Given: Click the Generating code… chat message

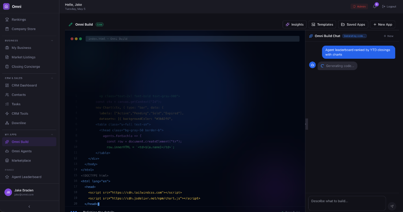Looking at the screenshot, I should pyautogui.click(x=337, y=66).
